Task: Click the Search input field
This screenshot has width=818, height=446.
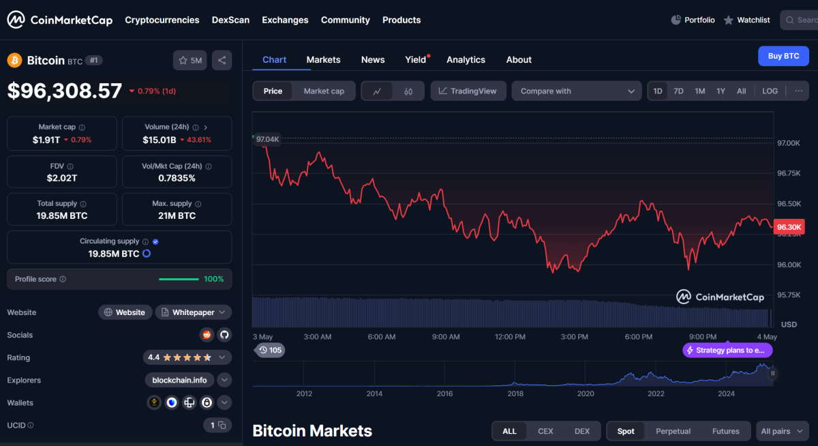Action: (799, 20)
